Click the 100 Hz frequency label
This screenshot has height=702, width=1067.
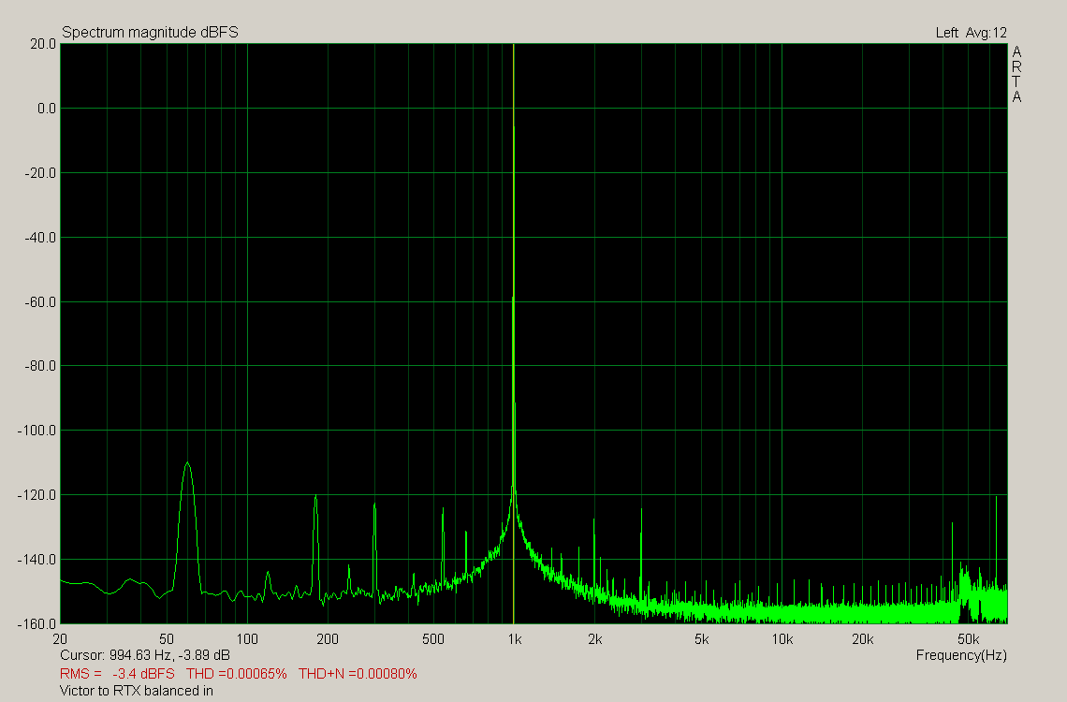coord(247,638)
